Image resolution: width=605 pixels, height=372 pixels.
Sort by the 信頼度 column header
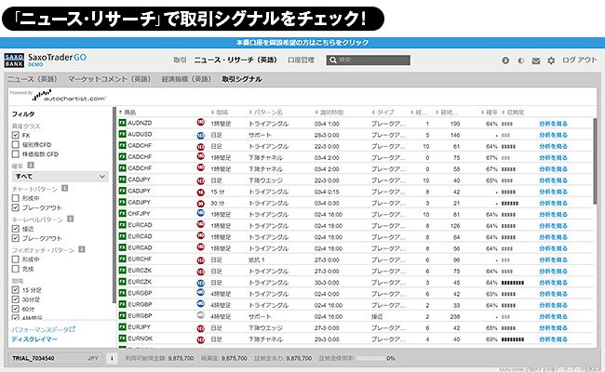pos(513,113)
